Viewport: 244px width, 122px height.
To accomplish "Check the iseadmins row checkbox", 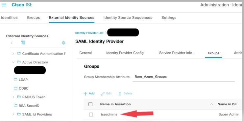I will [x=91, y=114].
